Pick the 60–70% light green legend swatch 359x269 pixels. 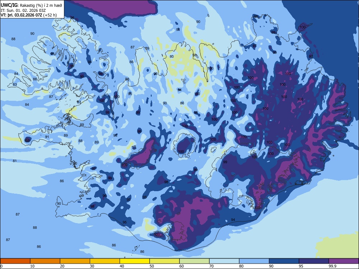pyautogui.click(x=194, y=261)
